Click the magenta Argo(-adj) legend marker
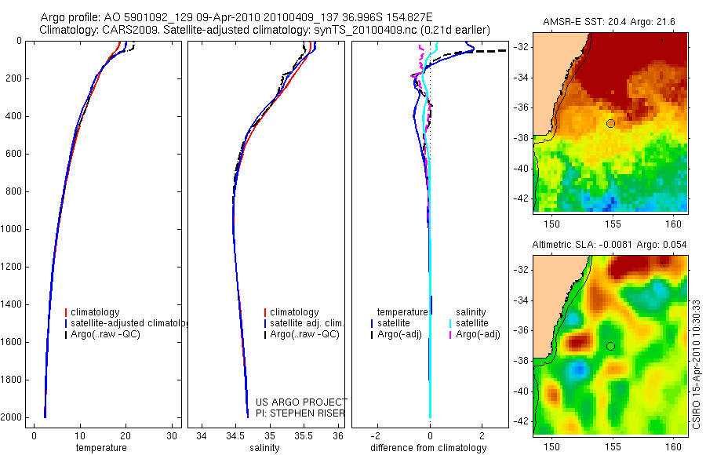The image size is (706, 455). [x=449, y=334]
